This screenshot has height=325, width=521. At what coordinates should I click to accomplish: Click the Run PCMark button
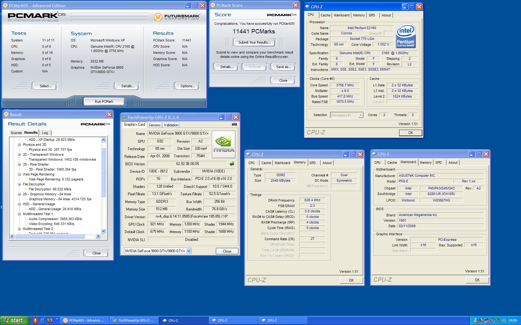[x=104, y=102]
